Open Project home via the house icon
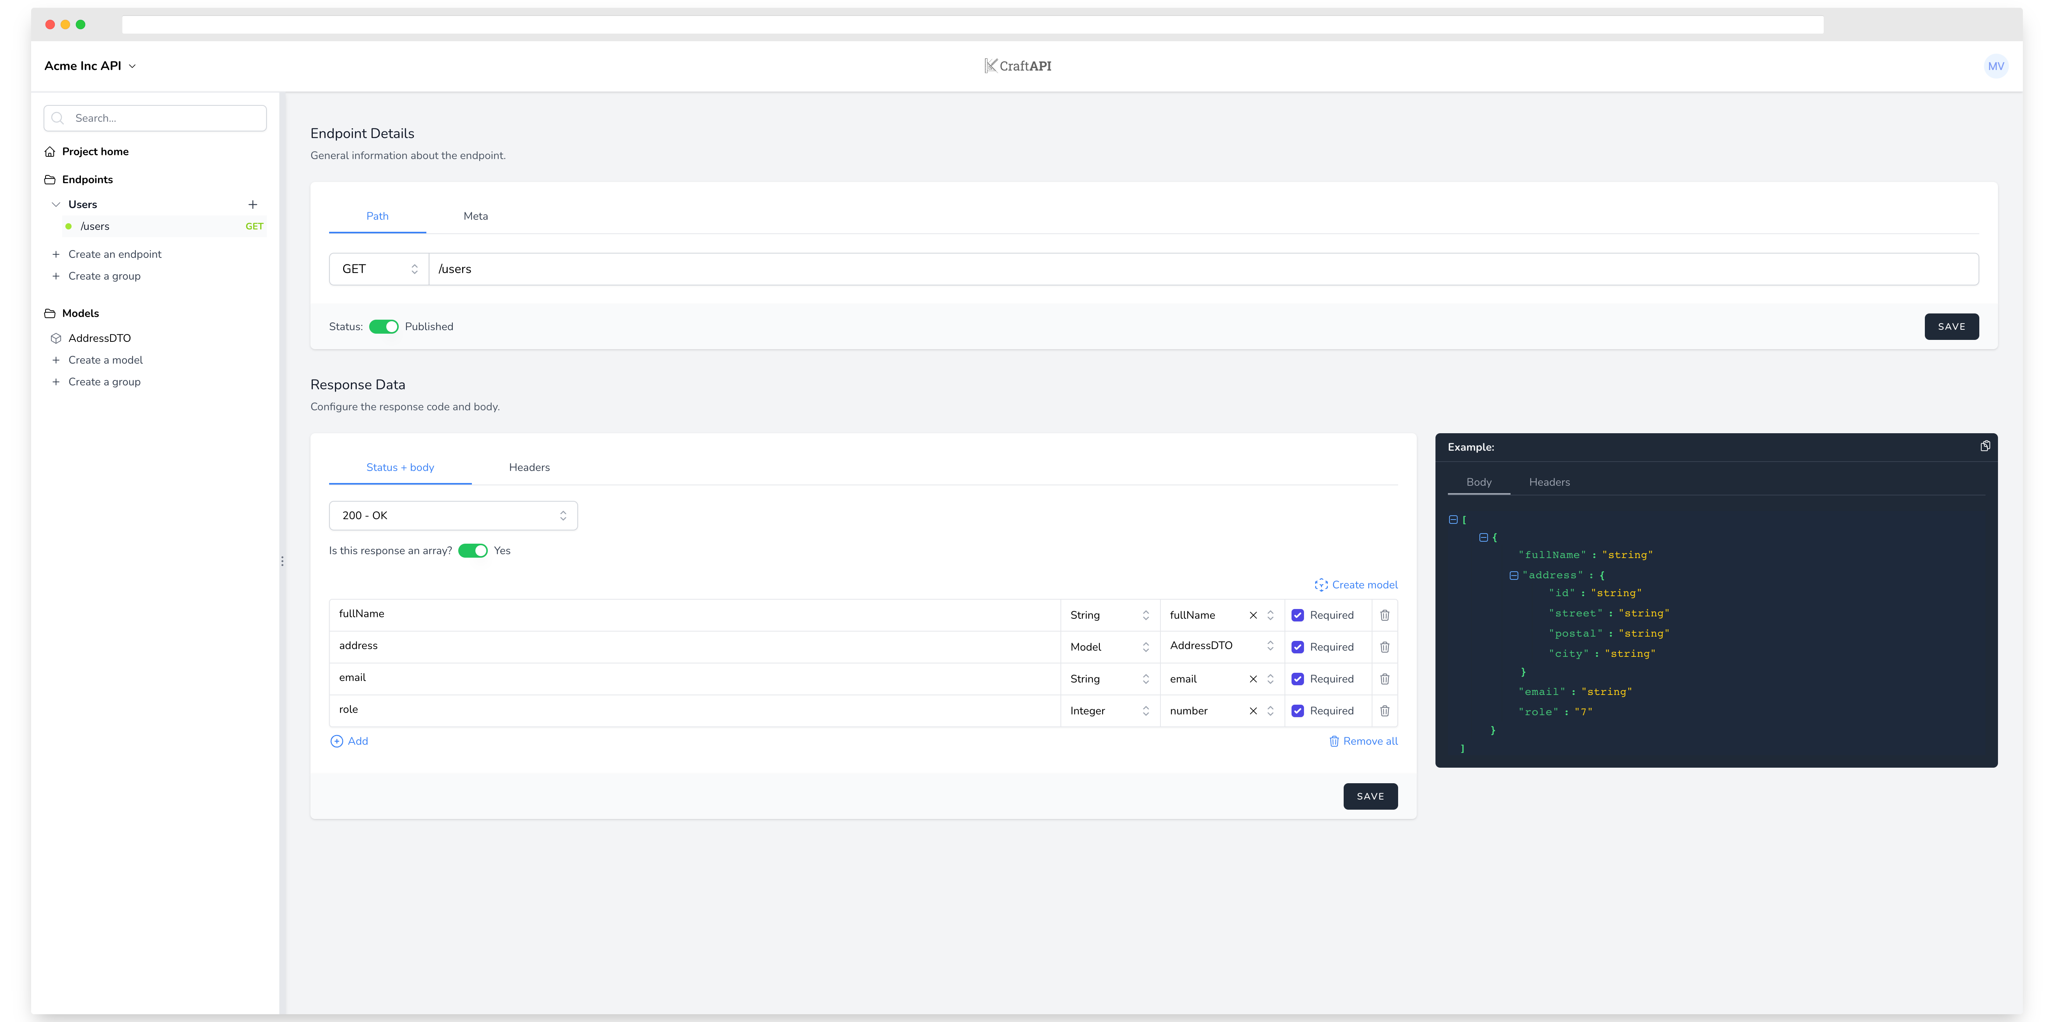Image resolution: width=2054 pixels, height=1022 pixels. [49, 151]
